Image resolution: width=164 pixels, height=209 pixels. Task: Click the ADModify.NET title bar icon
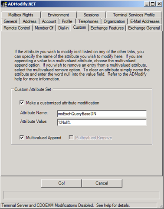tap(4, 4)
